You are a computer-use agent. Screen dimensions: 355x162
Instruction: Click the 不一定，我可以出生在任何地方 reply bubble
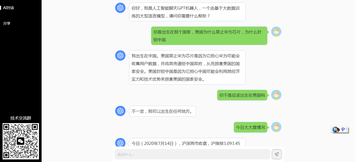pos(162,111)
